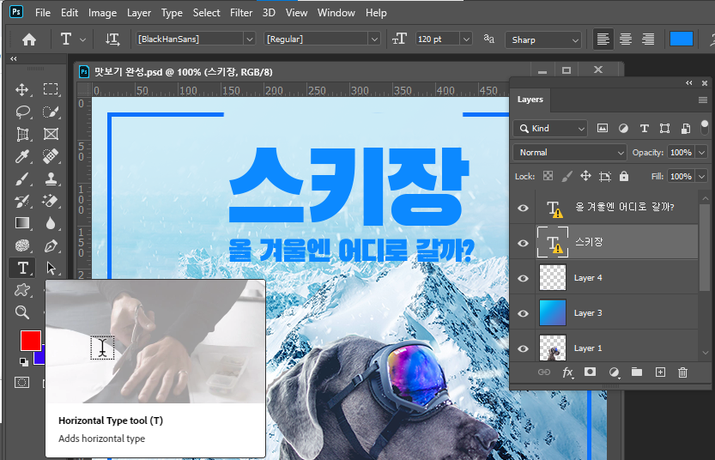The height and width of the screenshot is (460, 715).
Task: Select the Layers panel tab
Action: [x=530, y=100]
